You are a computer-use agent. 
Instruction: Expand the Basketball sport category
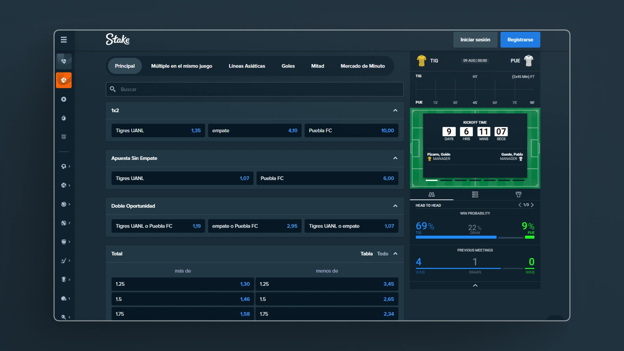coord(65,185)
